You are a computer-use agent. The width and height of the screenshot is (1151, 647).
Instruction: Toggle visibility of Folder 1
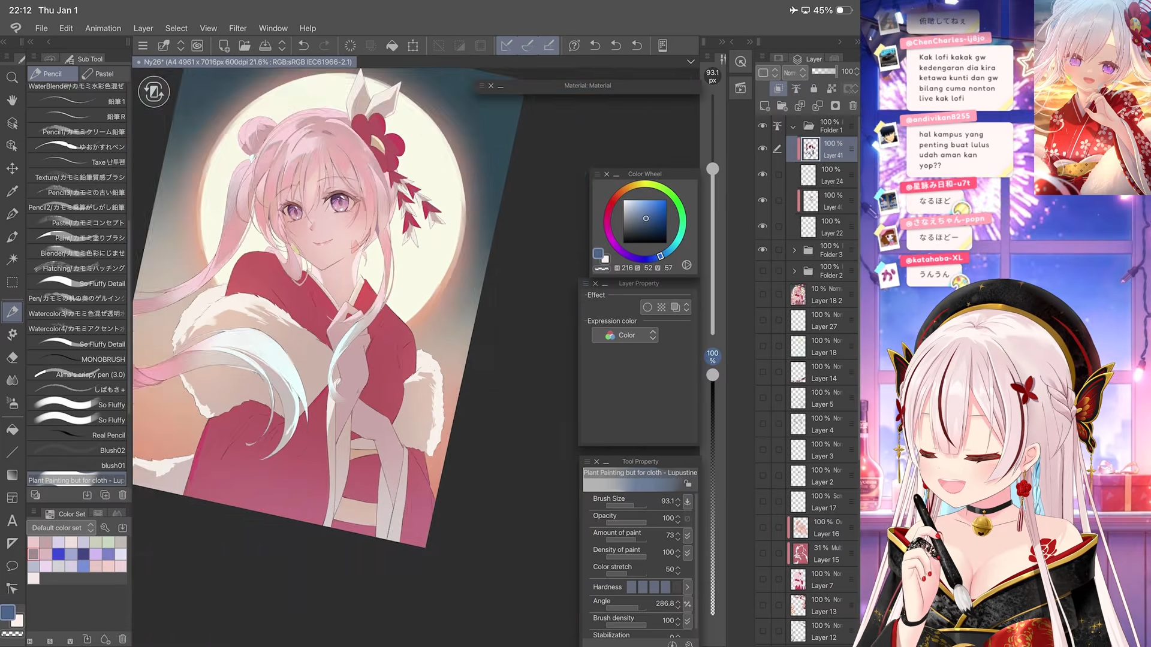pyautogui.click(x=763, y=126)
